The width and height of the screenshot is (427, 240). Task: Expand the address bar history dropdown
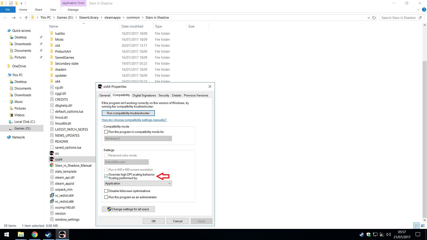tap(369, 17)
